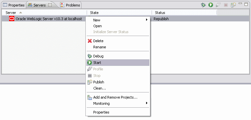Click the State column header

[119, 13]
